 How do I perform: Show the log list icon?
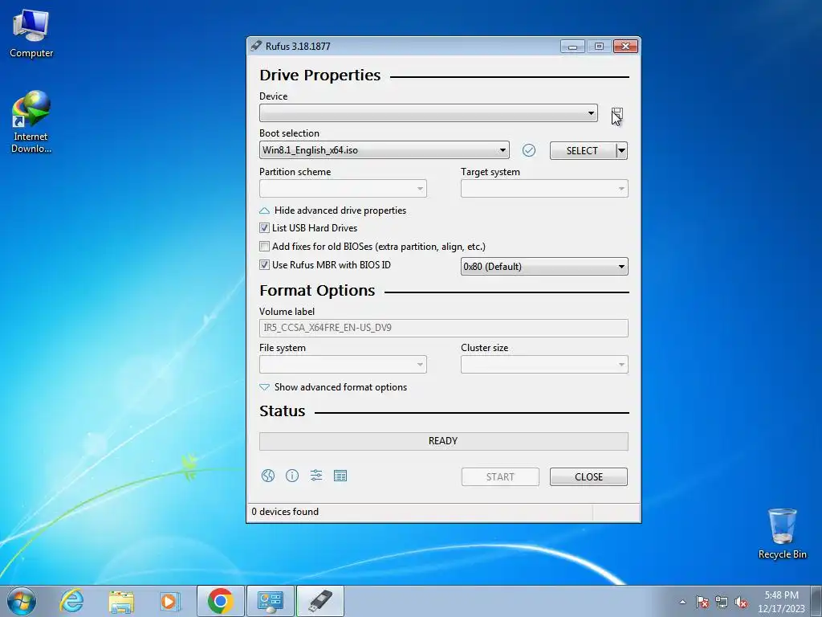[x=340, y=476]
